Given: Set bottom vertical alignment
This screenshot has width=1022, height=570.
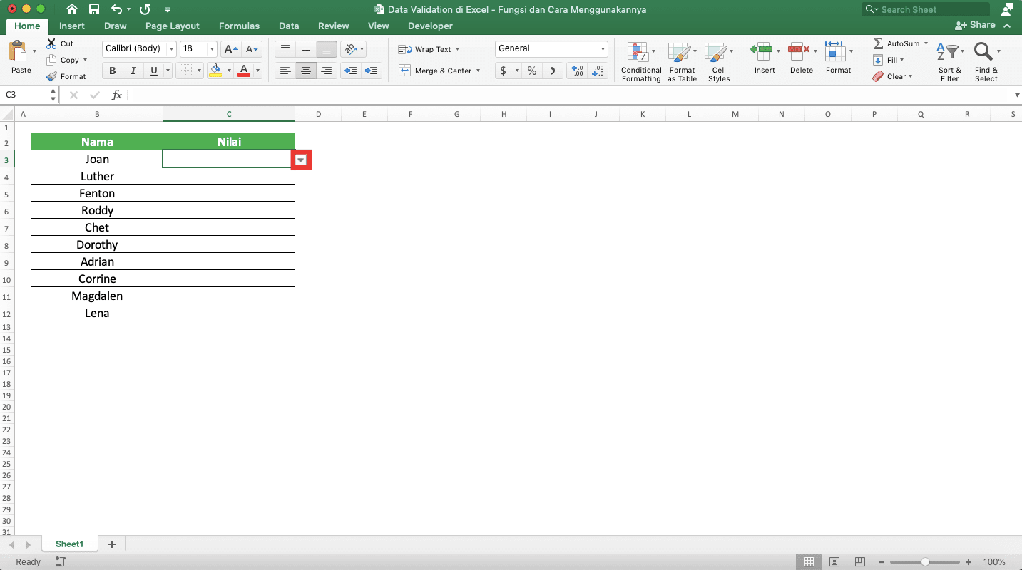Looking at the screenshot, I should click(x=327, y=49).
